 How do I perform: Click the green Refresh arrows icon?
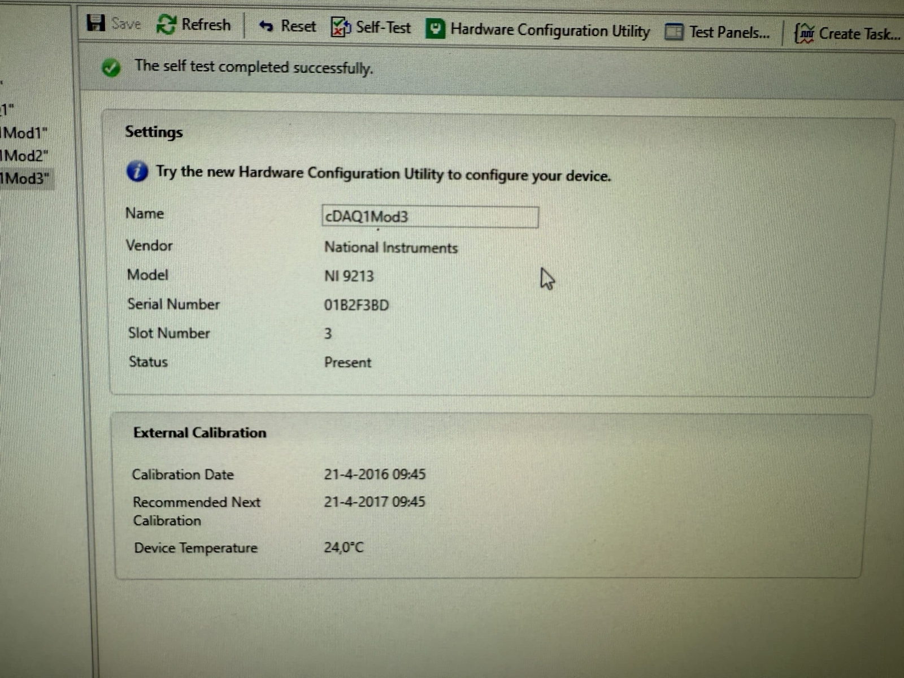click(x=166, y=24)
